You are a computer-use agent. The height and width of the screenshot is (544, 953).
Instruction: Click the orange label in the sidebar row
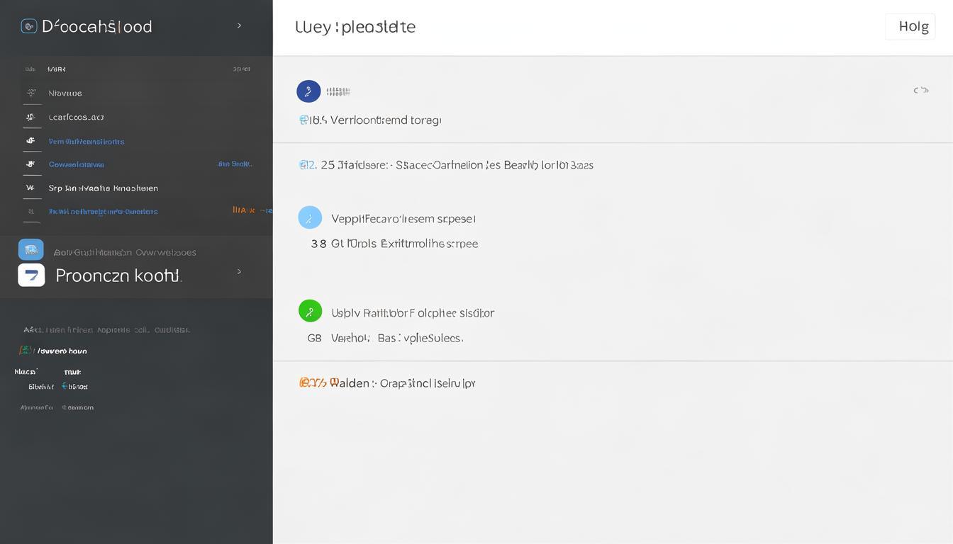tap(244, 210)
